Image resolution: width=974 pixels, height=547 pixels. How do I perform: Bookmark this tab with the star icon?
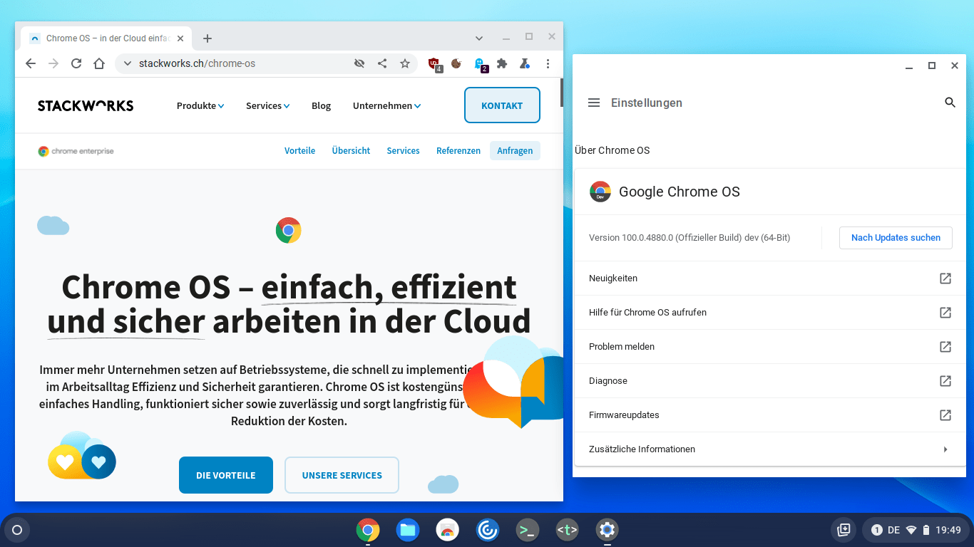(x=405, y=63)
